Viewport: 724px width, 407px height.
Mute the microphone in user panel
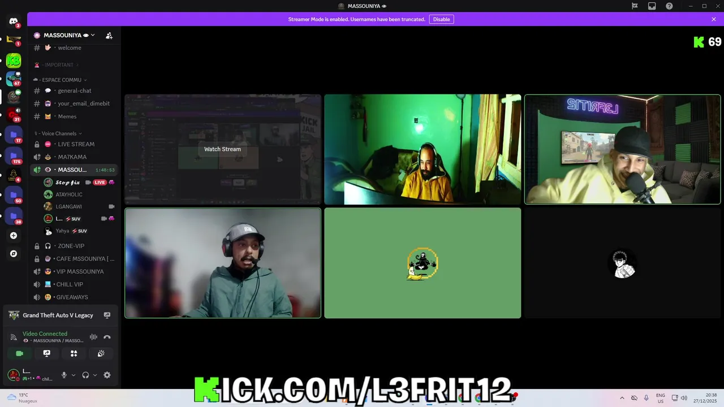(64, 375)
